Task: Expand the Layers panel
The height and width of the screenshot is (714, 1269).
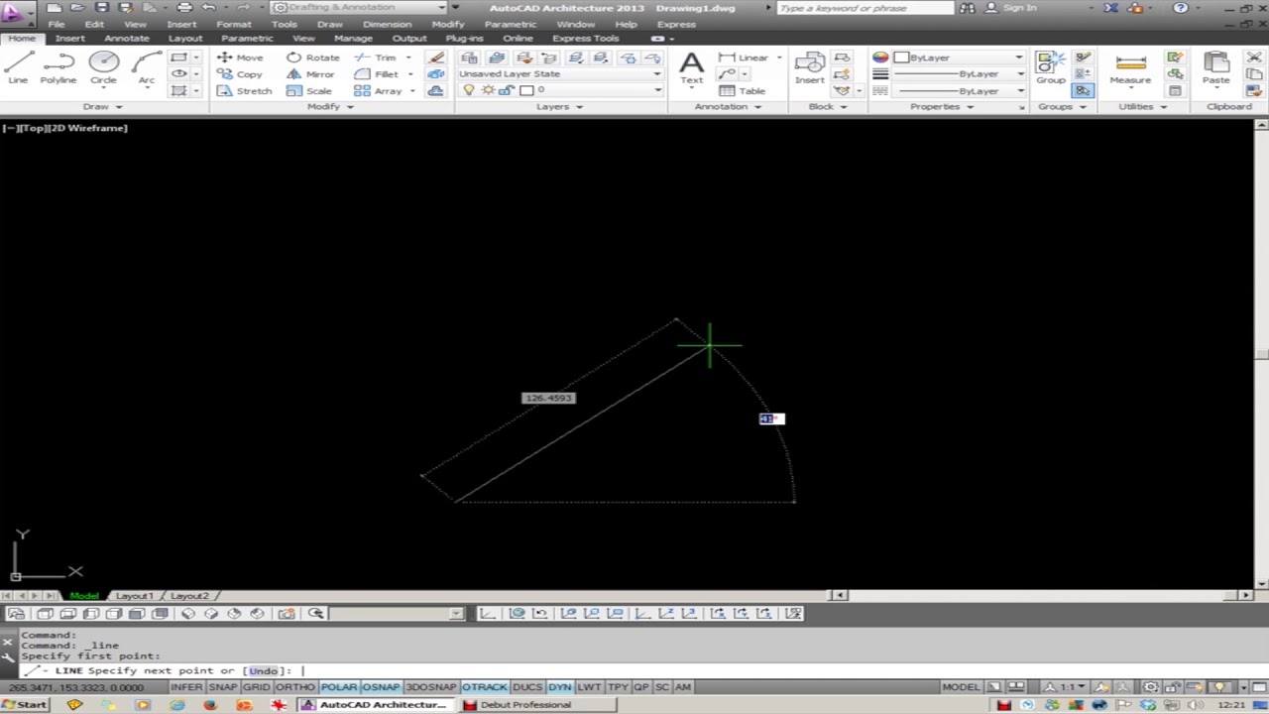Action: pyautogui.click(x=560, y=106)
